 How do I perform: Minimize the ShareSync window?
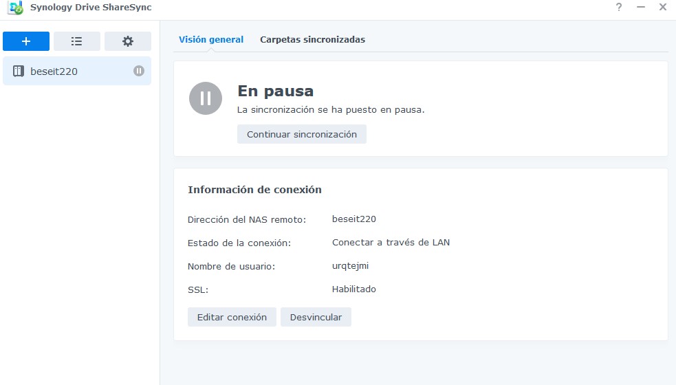(x=641, y=7)
